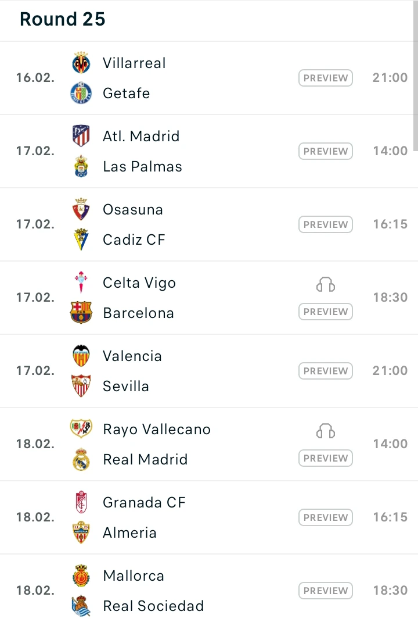Open preview for Valencia vs Sevilla
This screenshot has height=622, width=418.
coord(326,371)
